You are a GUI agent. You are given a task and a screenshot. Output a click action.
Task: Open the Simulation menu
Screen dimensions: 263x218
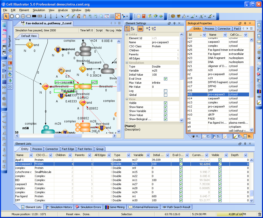click(39, 10)
